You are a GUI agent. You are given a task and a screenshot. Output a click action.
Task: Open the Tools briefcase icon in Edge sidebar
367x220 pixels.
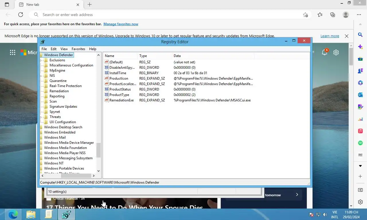coord(360,59)
